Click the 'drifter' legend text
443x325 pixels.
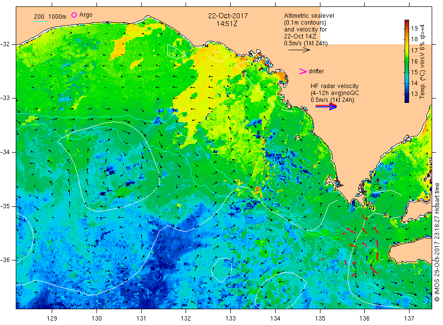click(x=316, y=71)
